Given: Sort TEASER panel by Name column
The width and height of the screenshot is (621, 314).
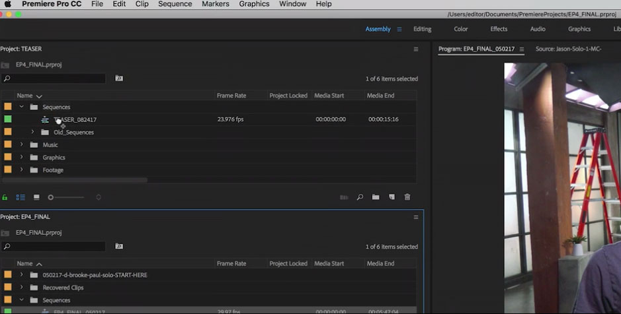Looking at the screenshot, I should (x=24, y=96).
